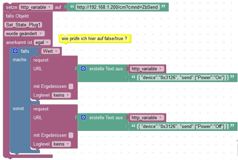Click the 'sonst' label of the if block
This screenshot has width=238, height=160.
[x=18, y=109]
